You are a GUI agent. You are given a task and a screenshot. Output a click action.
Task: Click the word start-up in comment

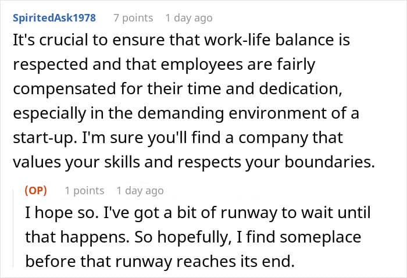(45, 138)
